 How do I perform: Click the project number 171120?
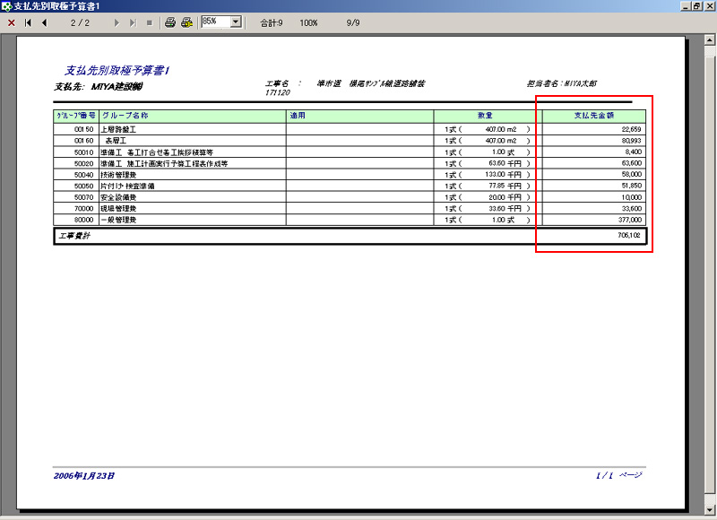[277, 92]
